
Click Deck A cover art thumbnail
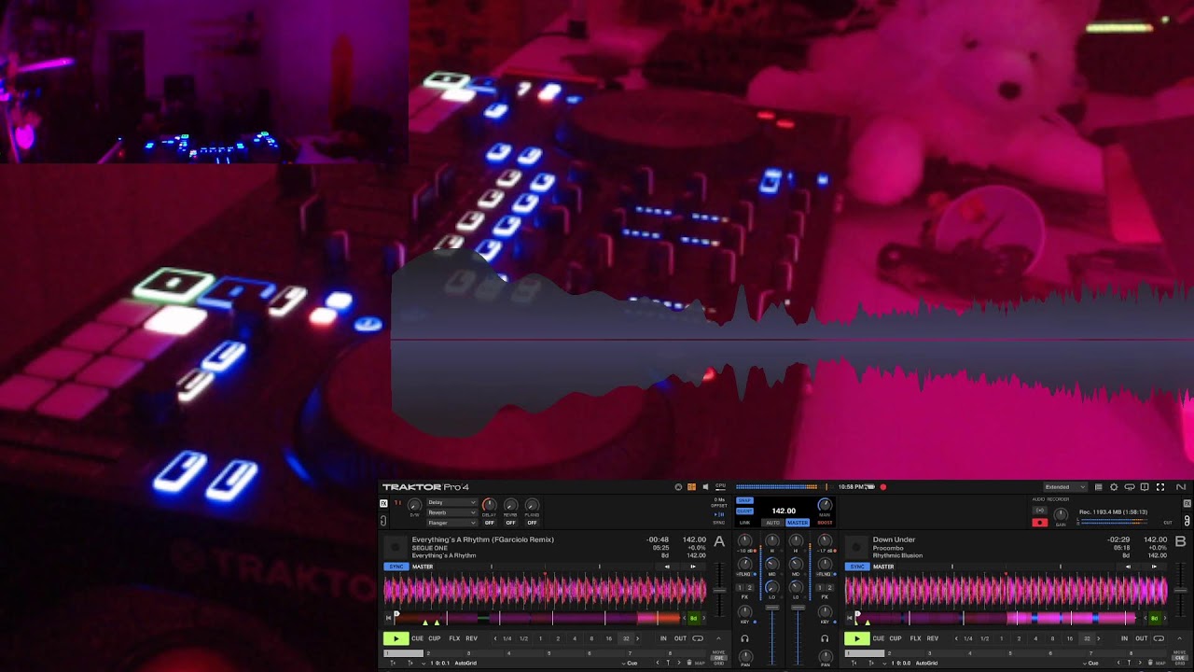pos(396,547)
